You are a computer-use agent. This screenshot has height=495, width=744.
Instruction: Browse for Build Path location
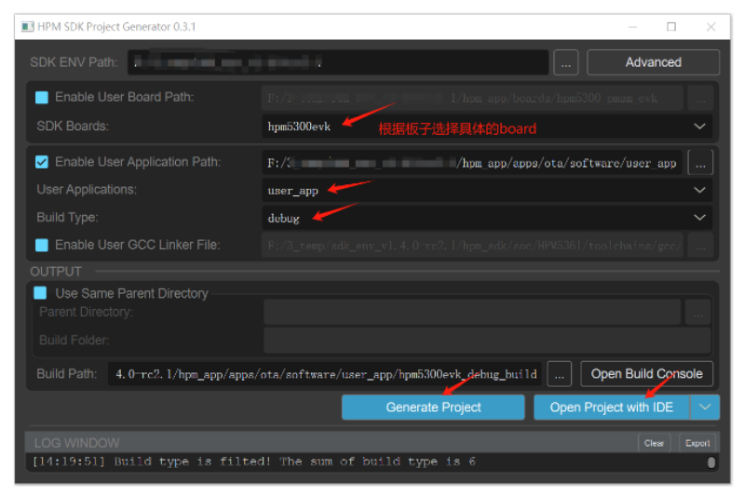560,374
